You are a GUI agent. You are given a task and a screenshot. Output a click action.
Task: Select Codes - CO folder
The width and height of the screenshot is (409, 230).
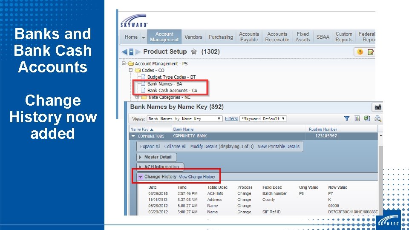click(x=153, y=70)
